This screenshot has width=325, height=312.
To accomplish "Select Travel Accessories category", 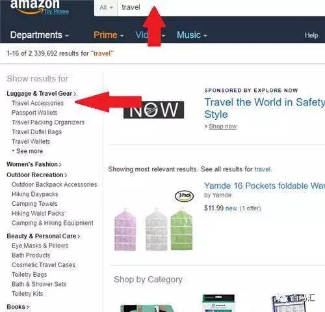I will tap(38, 103).
